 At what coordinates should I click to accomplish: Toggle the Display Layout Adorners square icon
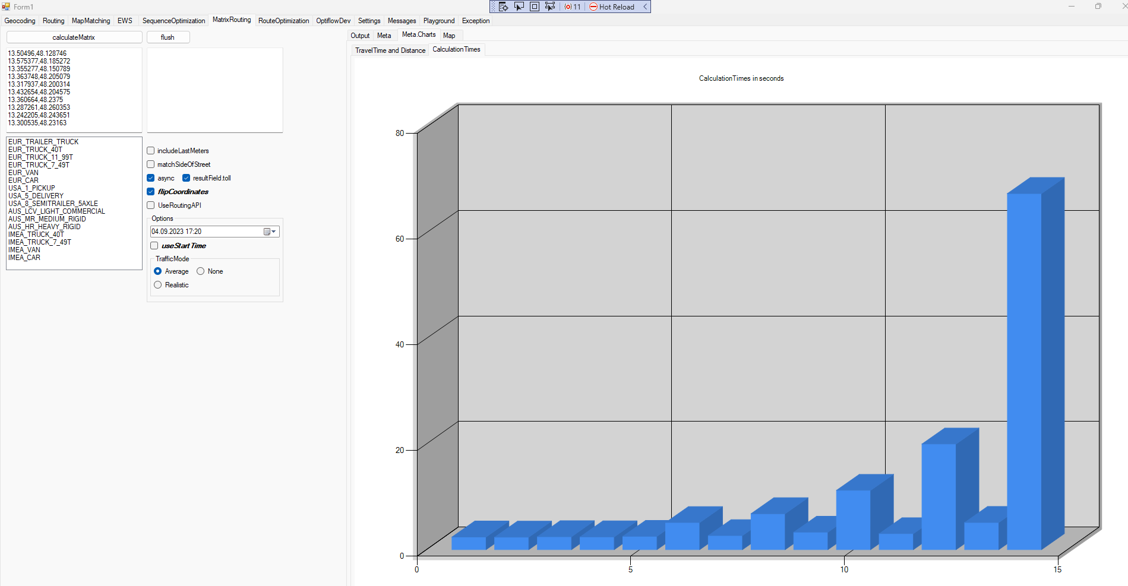coord(534,7)
